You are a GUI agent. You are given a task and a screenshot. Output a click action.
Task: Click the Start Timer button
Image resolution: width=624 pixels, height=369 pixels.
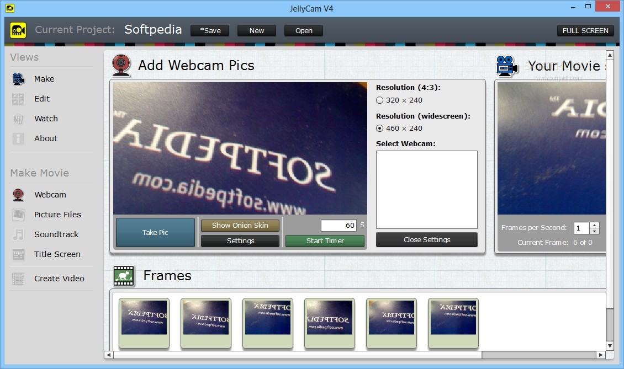click(325, 241)
